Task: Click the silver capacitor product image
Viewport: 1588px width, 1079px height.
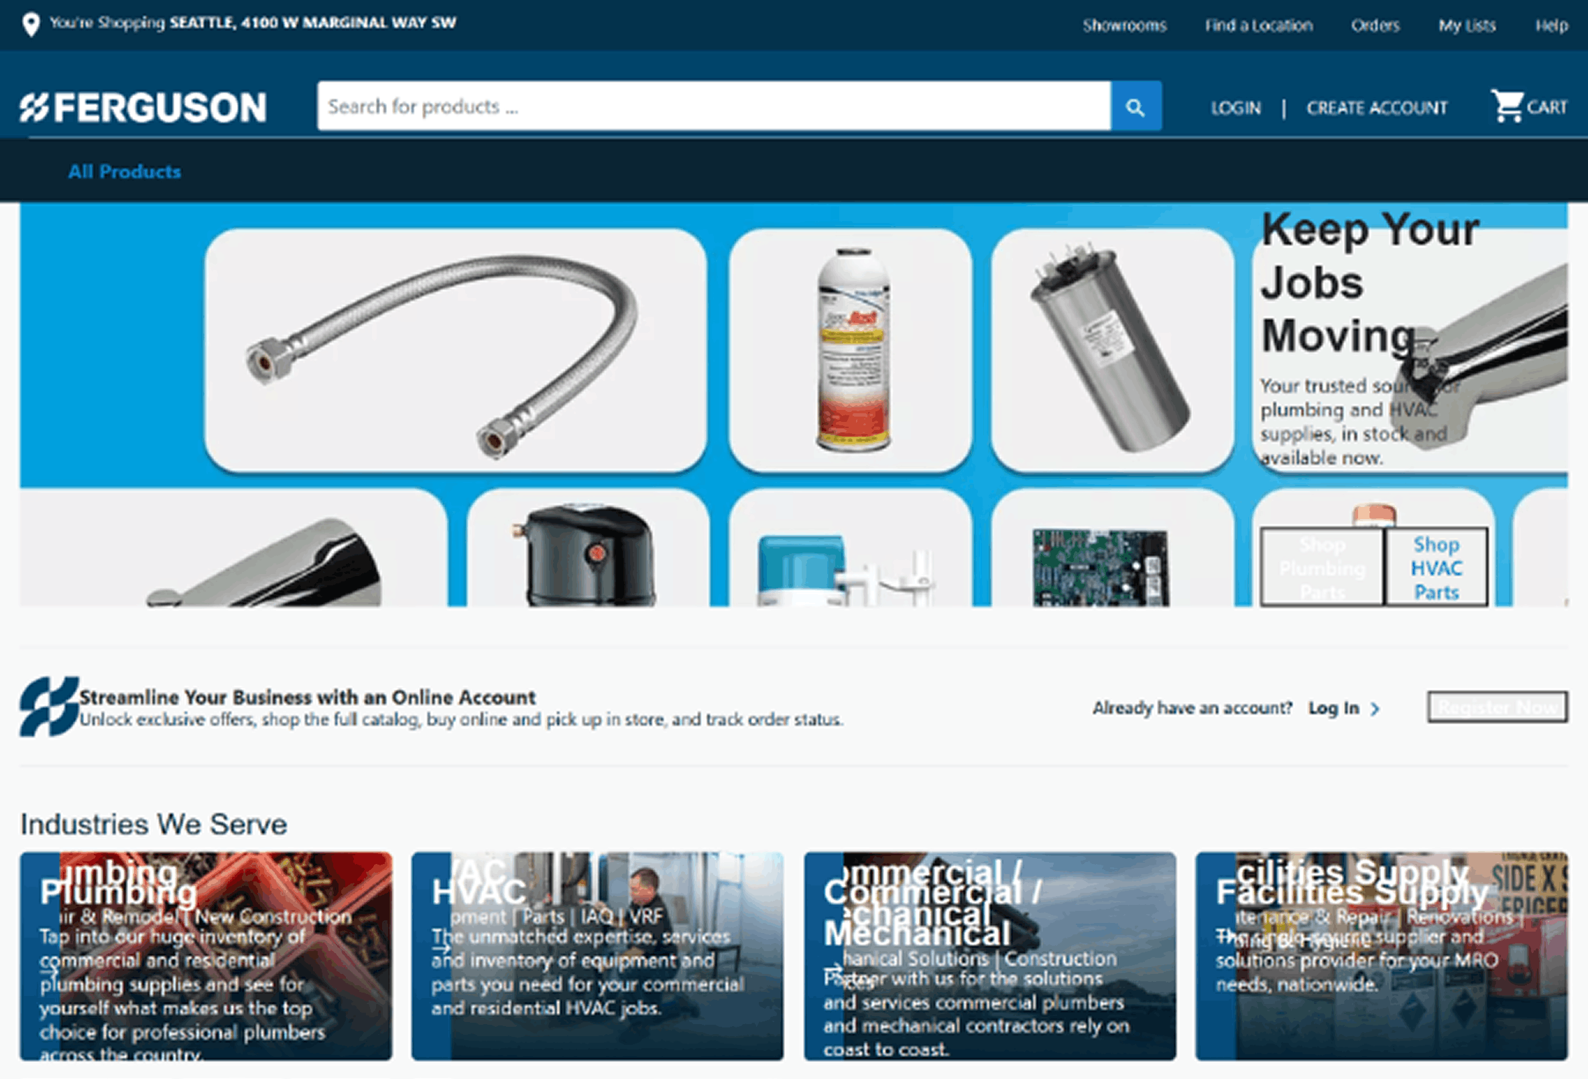Action: pyautogui.click(x=1109, y=348)
